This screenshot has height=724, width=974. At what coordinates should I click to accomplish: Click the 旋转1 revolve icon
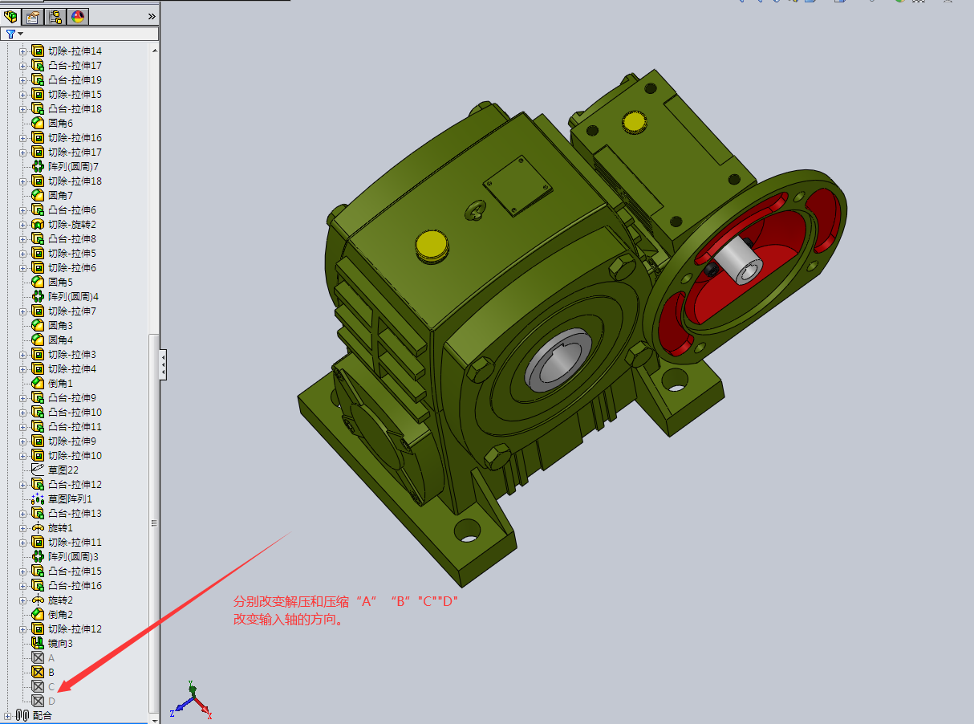(38, 528)
